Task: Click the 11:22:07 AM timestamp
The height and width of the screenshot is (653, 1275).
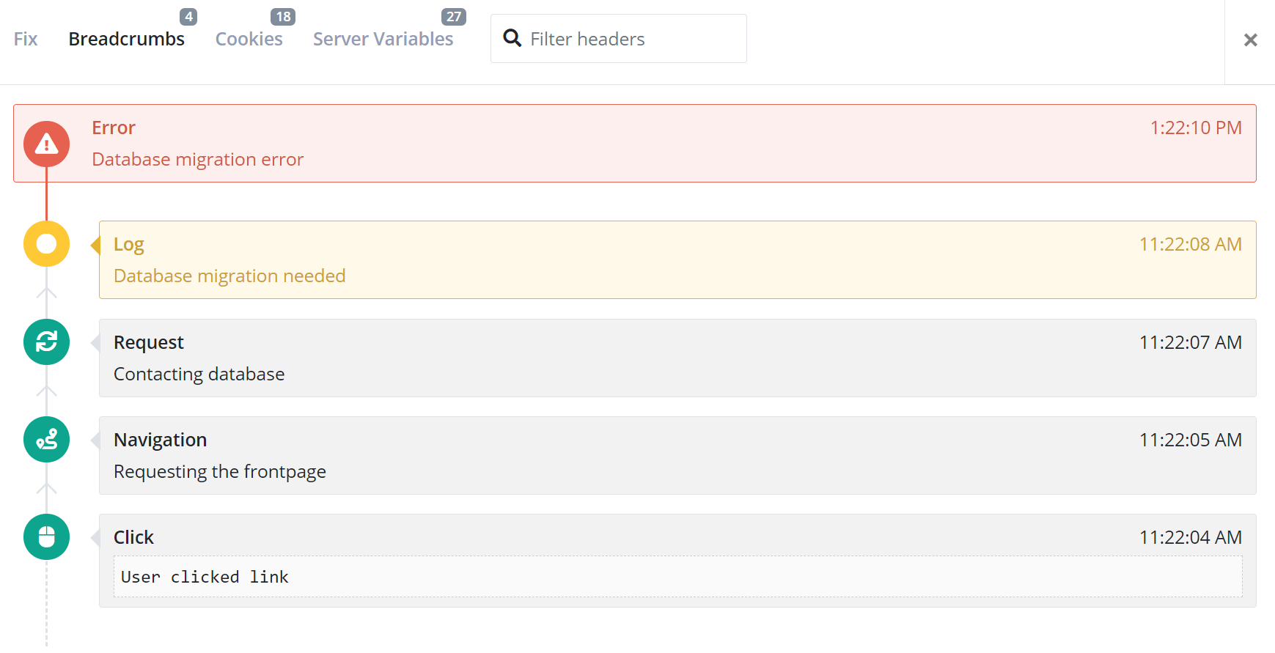Action: pyautogui.click(x=1191, y=342)
